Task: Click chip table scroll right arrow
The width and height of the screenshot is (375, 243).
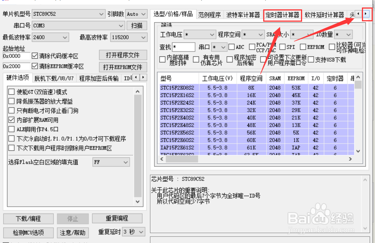Action: click(350, 159)
